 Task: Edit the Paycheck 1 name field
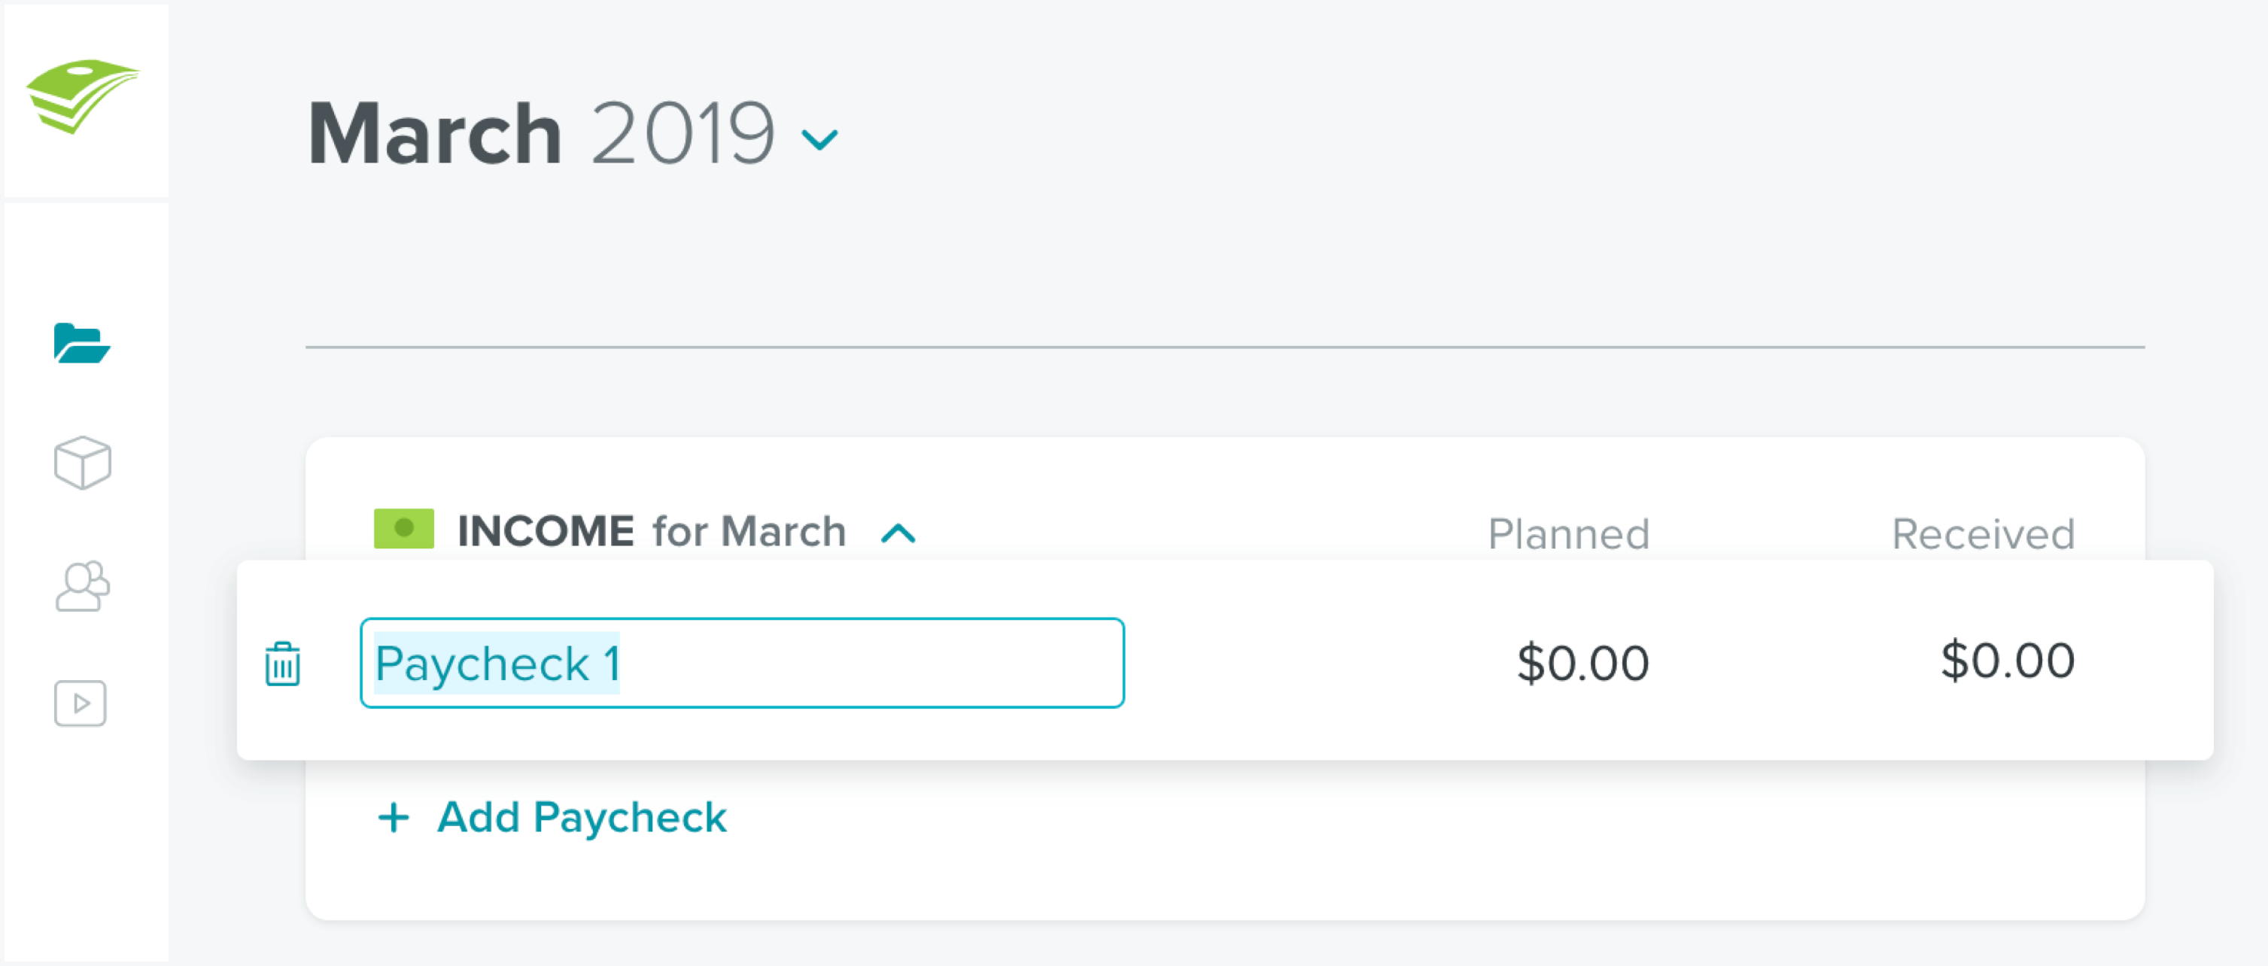(742, 663)
